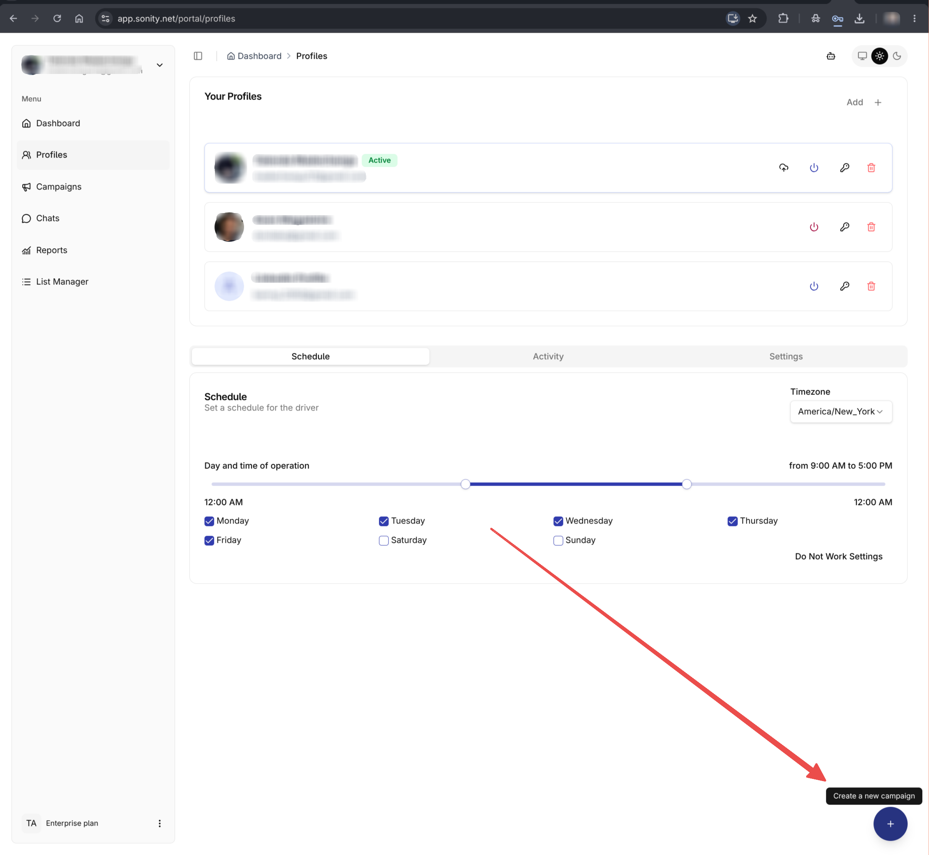Uncheck the Wednesday checkbox
The width and height of the screenshot is (929, 855).
click(558, 521)
